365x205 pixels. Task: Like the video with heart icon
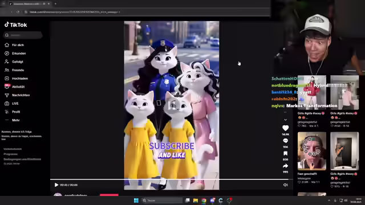[x=285, y=128]
